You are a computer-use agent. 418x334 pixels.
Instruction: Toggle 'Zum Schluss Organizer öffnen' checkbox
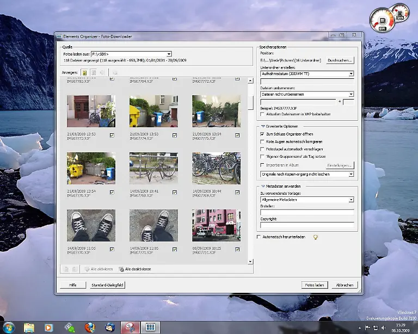262,134
